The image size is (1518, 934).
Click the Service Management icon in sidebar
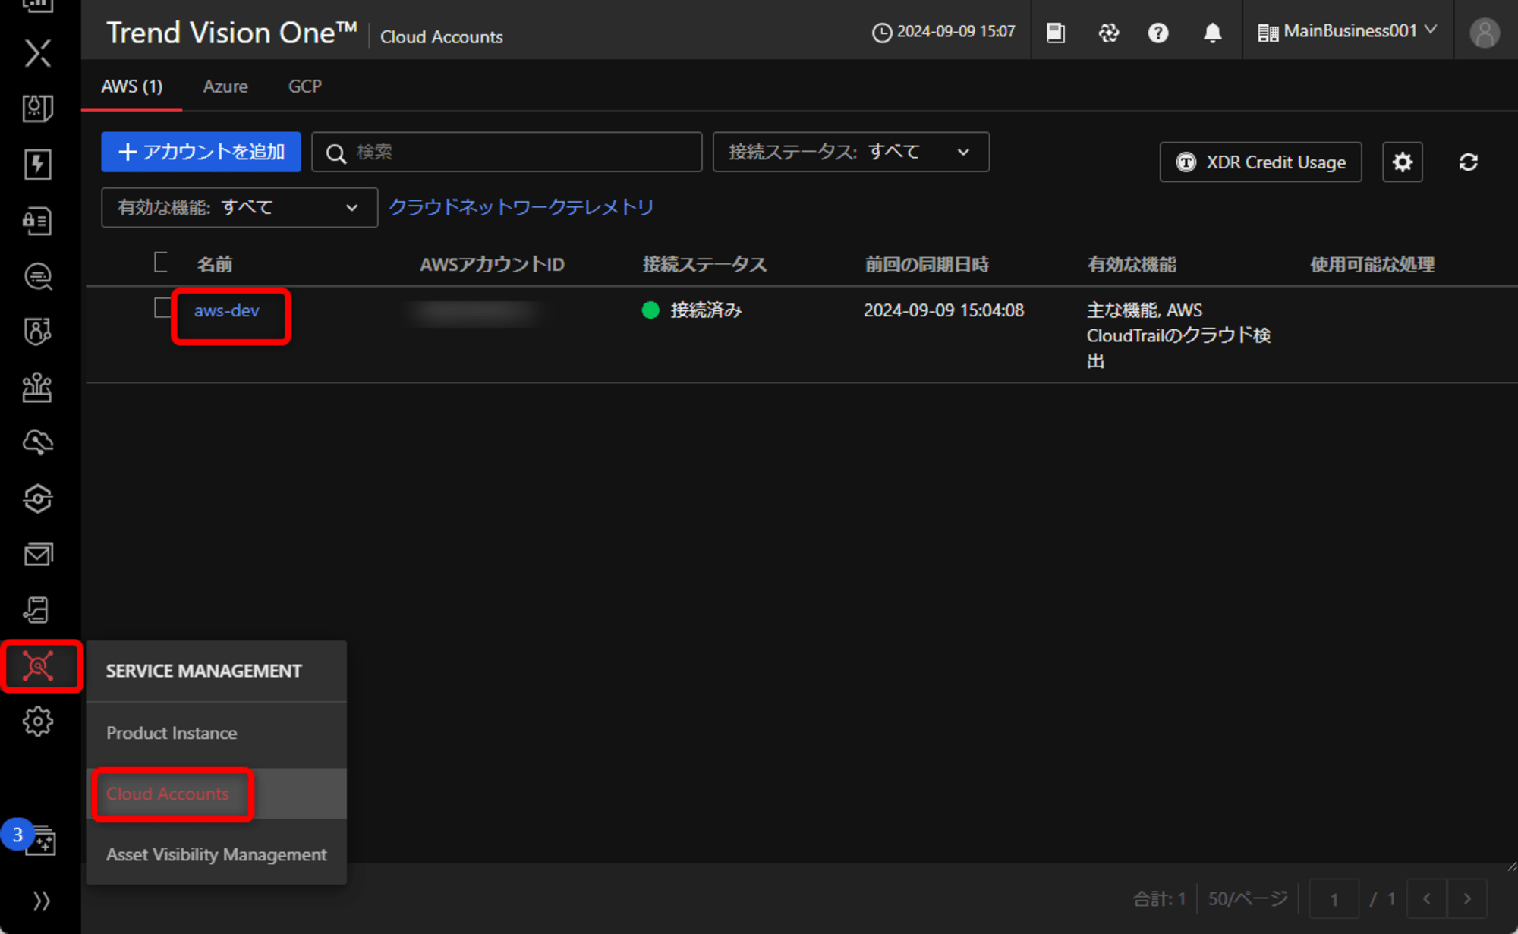[x=39, y=664]
